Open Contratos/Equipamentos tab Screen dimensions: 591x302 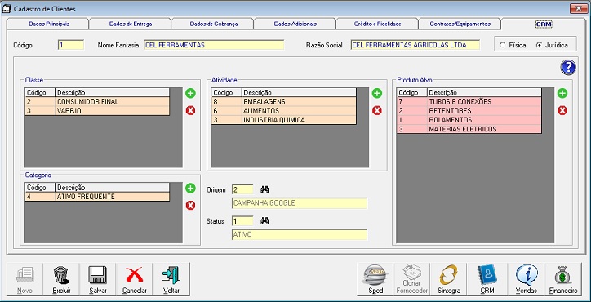(x=460, y=24)
